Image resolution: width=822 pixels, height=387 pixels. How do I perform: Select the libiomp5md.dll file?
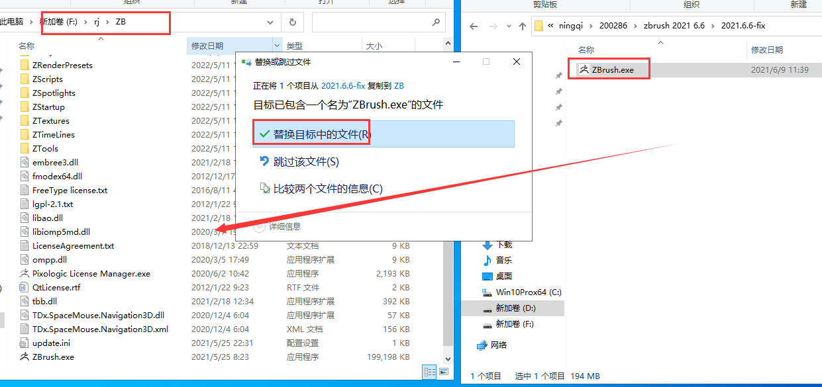tap(61, 232)
